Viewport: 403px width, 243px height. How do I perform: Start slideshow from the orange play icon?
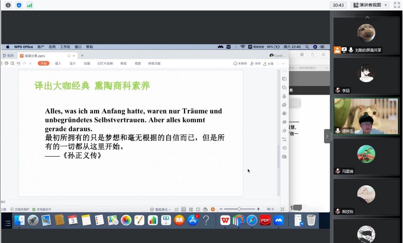point(213,209)
